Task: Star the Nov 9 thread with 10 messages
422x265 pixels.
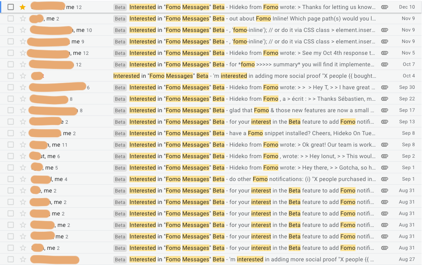Action: 23,30
